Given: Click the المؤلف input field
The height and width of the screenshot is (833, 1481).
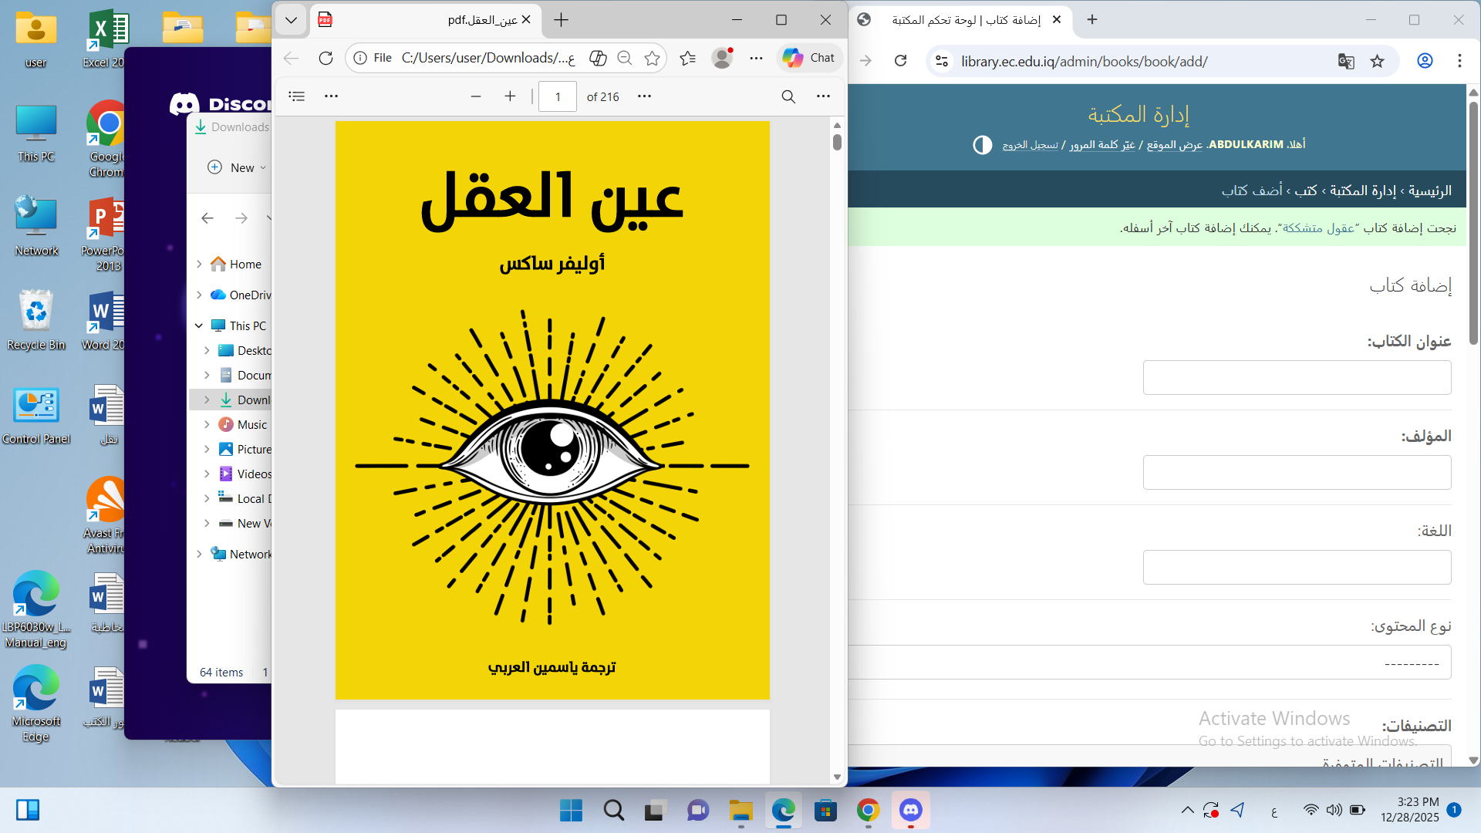Looking at the screenshot, I should (x=1297, y=473).
